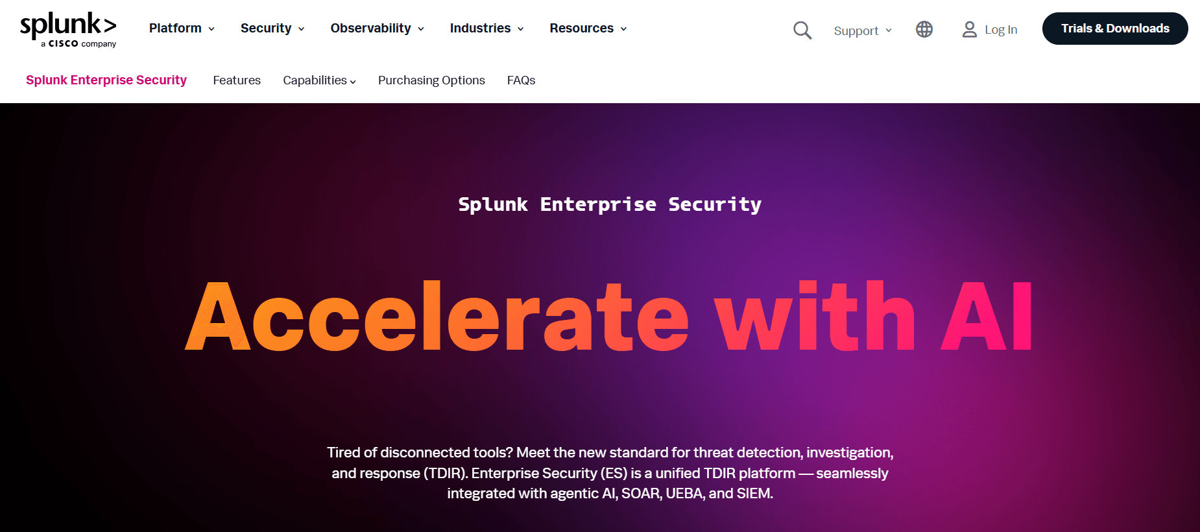Click the Cisco company branding text

click(x=78, y=44)
